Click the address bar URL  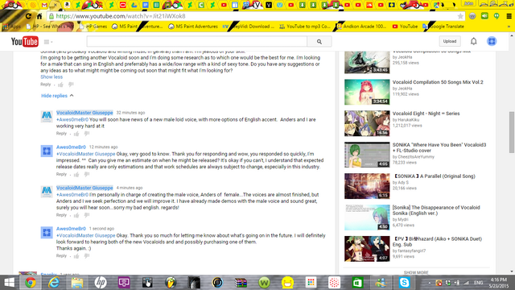click(x=121, y=16)
